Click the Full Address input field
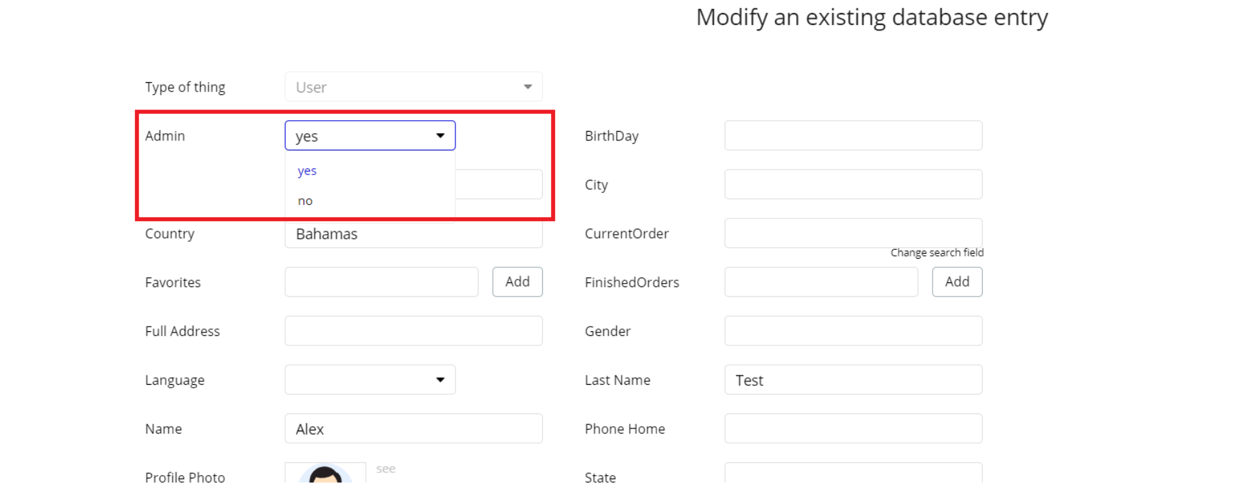This screenshot has width=1242, height=490. 413,331
